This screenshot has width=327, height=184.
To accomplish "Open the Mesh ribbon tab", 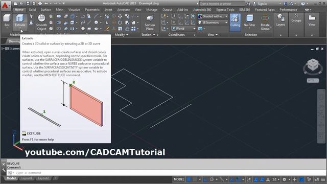I will coord(59,10).
